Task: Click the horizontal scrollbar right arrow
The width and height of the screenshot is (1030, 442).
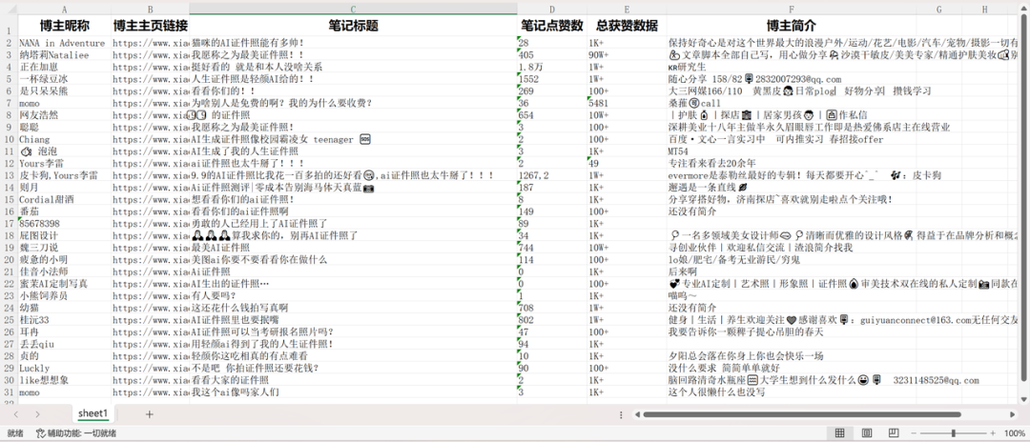Action: click(1012, 414)
